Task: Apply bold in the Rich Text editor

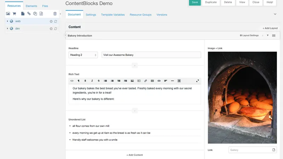Action: pos(85,81)
